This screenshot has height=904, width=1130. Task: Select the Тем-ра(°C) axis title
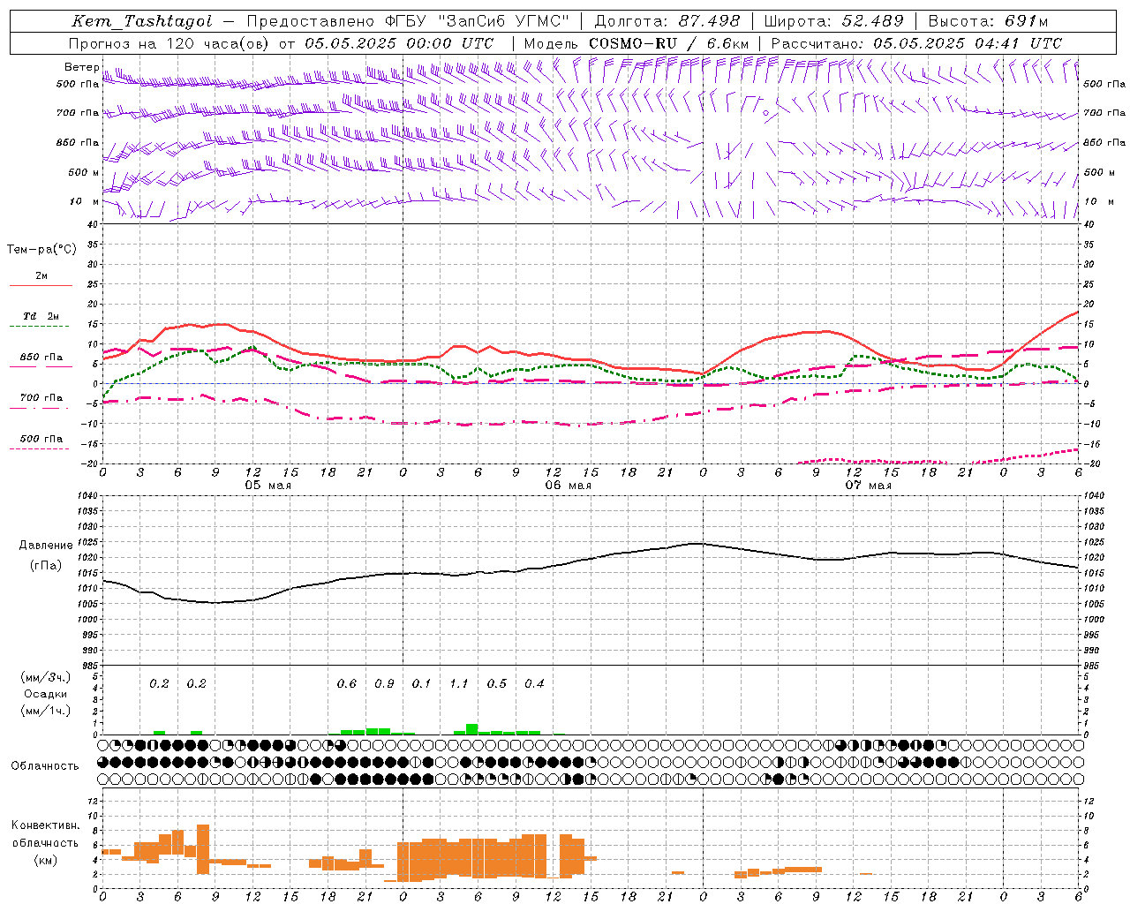[41, 249]
